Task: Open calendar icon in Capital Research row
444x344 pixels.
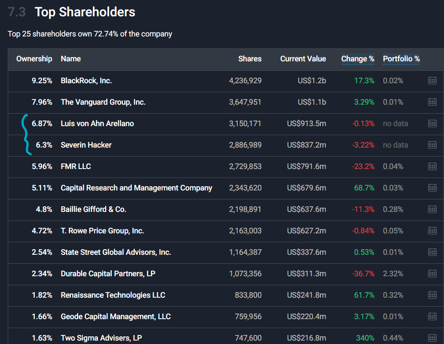Action: [x=432, y=188]
